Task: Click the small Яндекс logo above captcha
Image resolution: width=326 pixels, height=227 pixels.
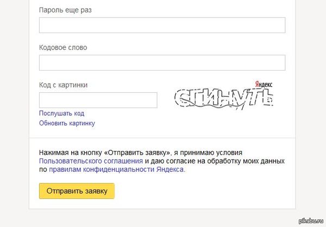Action: pyautogui.click(x=264, y=85)
